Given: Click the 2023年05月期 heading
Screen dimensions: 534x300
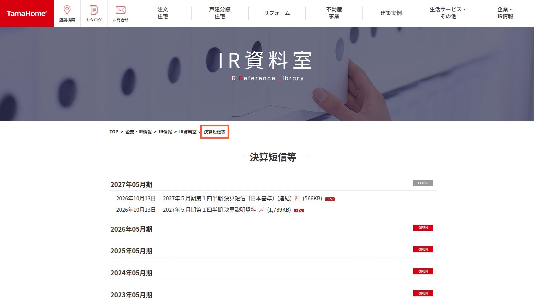Looking at the screenshot, I should point(131,295).
